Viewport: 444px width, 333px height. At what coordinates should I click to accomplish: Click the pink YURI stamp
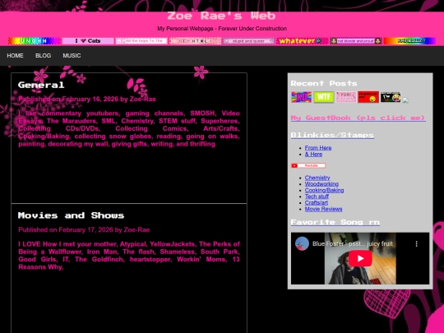(x=346, y=97)
